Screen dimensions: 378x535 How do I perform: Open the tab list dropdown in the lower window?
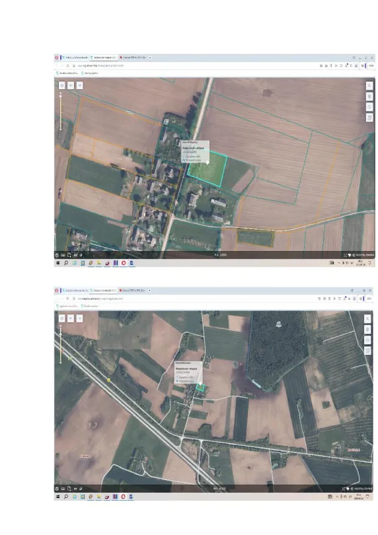[x=149, y=291]
